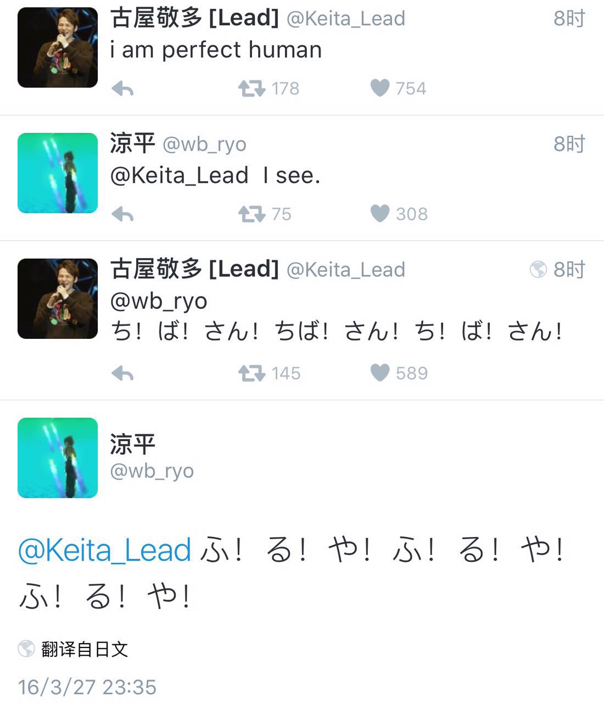The height and width of the screenshot is (703, 604).
Task: Reply to the tweet with 589 likes
Action: point(122,373)
